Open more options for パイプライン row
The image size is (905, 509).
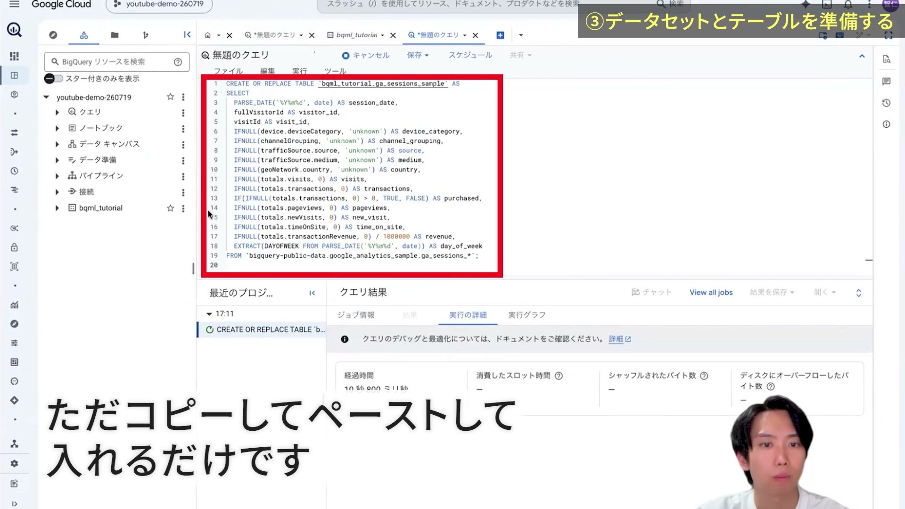click(x=183, y=176)
